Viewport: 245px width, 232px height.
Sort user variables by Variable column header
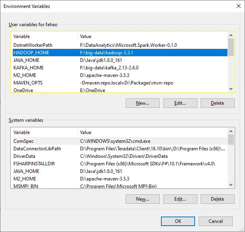coord(44,36)
